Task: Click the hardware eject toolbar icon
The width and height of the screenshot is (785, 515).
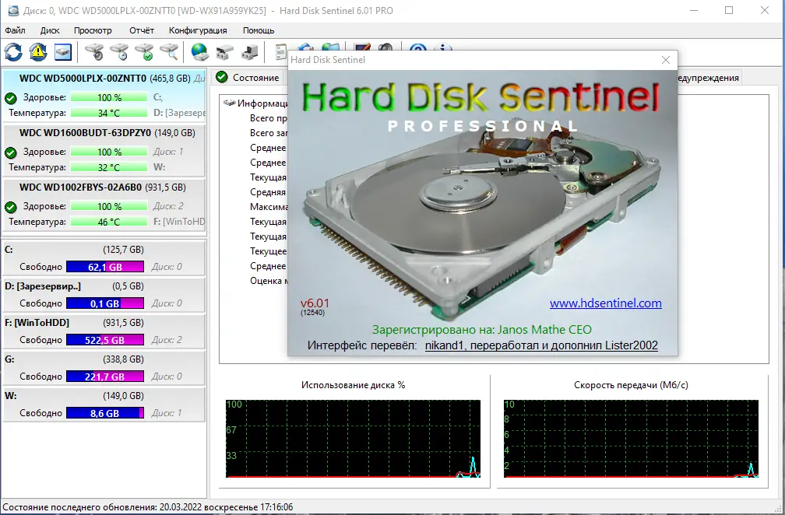Action: [225, 51]
